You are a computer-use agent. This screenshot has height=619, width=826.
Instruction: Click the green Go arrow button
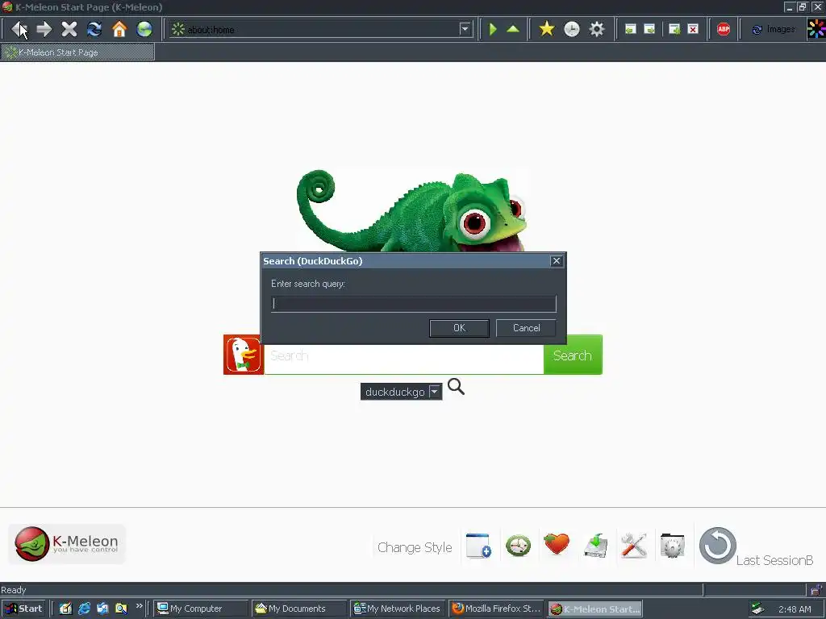coord(493,29)
